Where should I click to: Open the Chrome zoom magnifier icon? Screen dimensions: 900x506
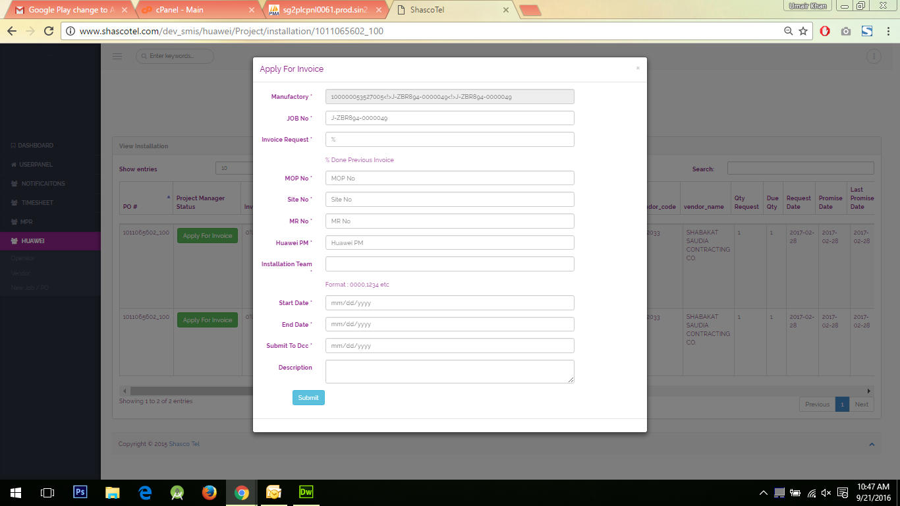tap(788, 31)
